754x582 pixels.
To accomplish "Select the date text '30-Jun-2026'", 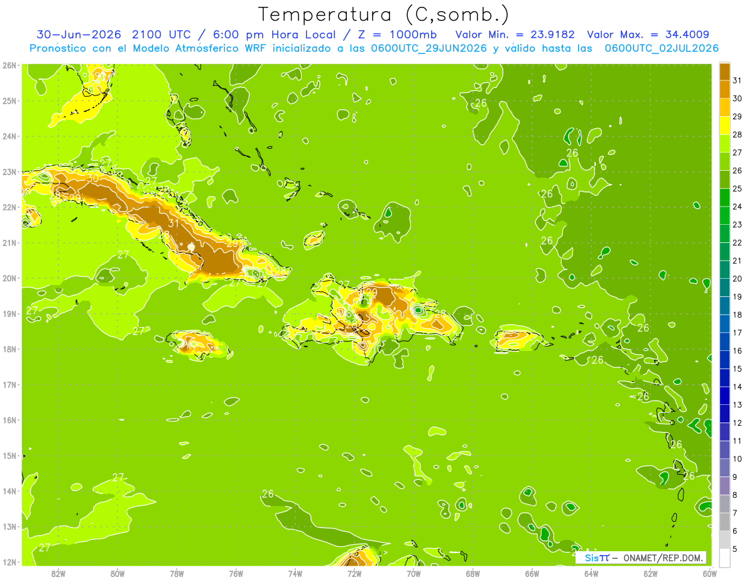I will tap(79, 35).
